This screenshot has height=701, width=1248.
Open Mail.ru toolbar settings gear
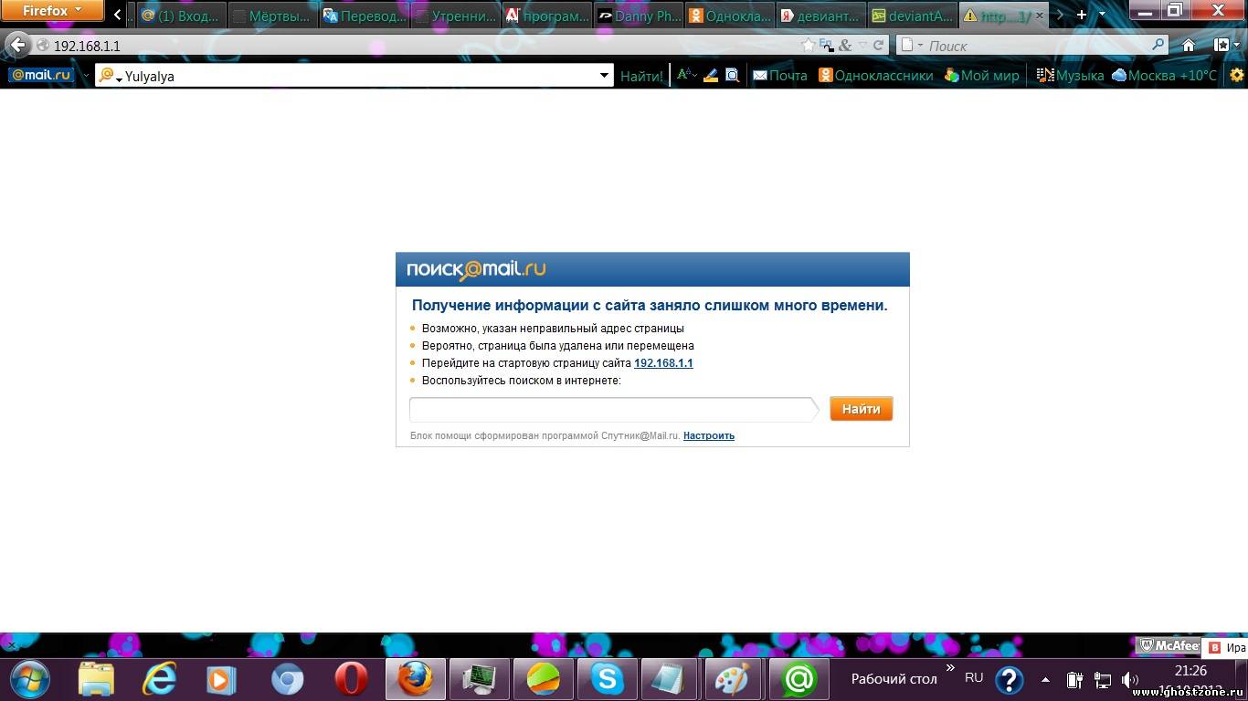[x=1237, y=76]
